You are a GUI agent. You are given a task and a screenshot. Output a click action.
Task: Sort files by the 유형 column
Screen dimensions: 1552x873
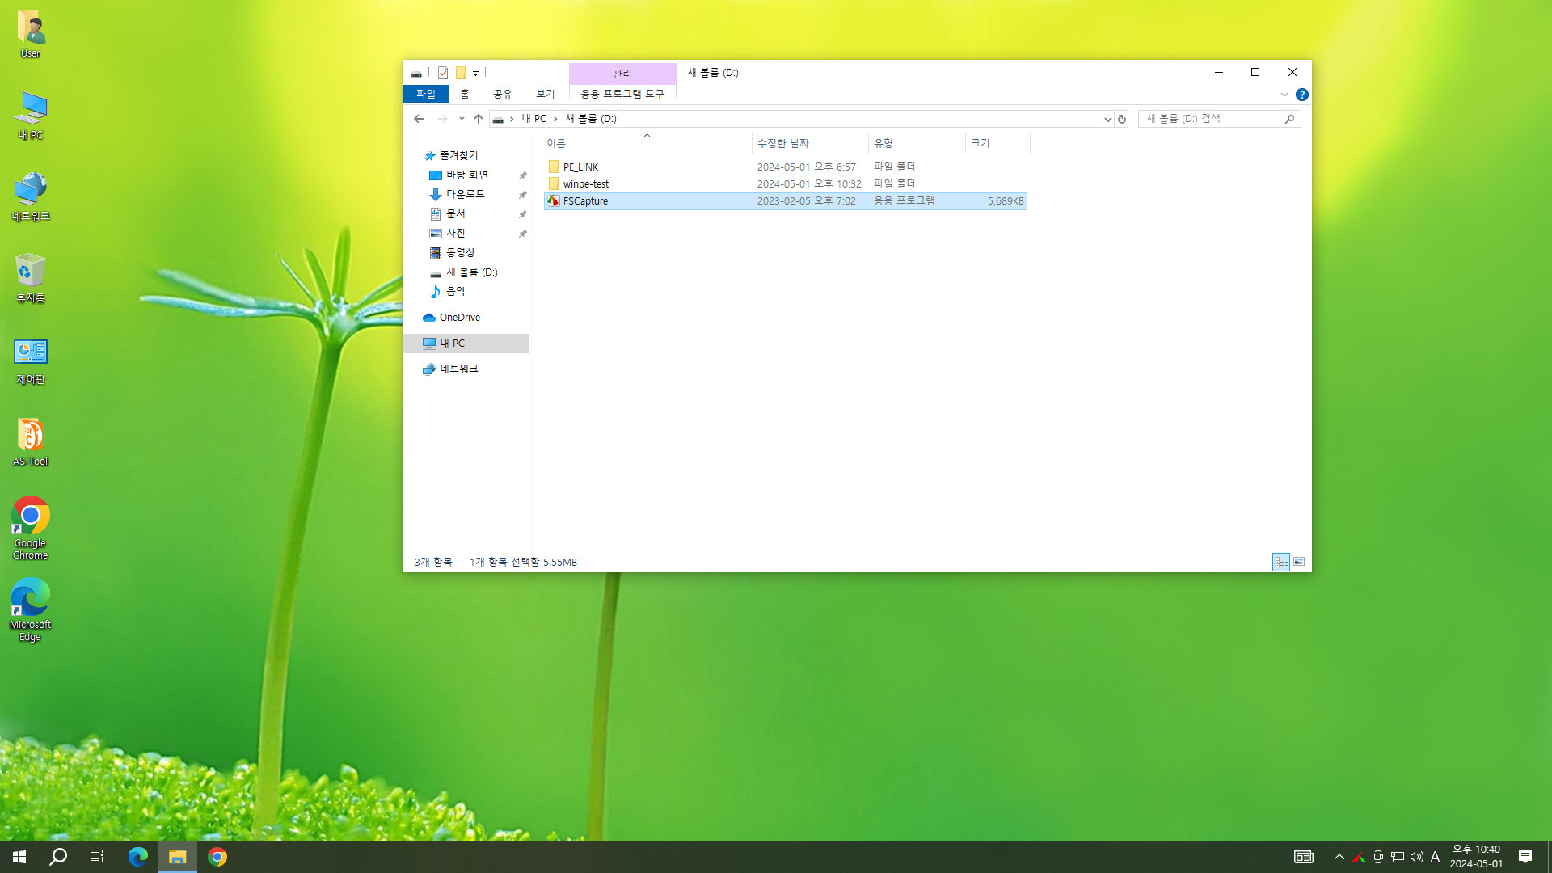[x=917, y=143]
